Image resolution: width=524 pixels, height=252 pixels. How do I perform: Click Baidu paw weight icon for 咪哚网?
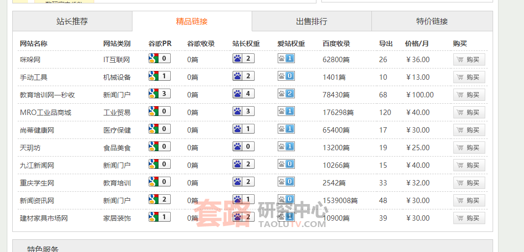[x=244, y=58]
